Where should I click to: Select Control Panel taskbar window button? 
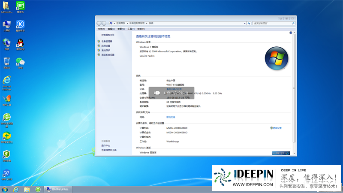(58, 189)
